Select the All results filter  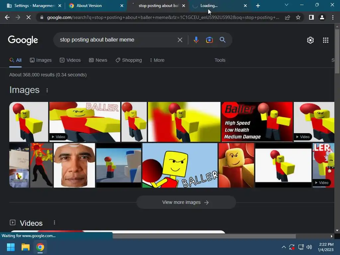[x=15, y=60]
